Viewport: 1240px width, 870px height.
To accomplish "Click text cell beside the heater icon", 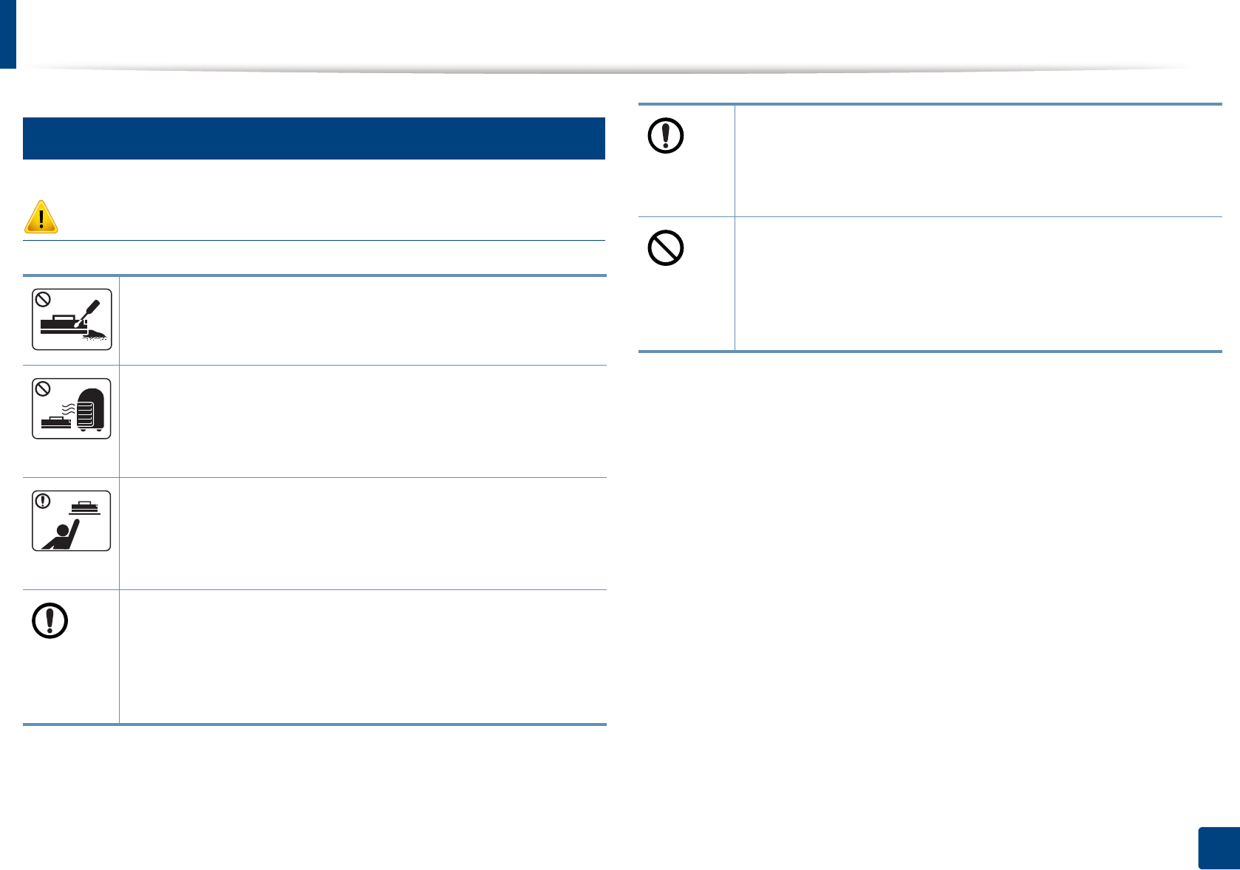I will click(x=362, y=421).
